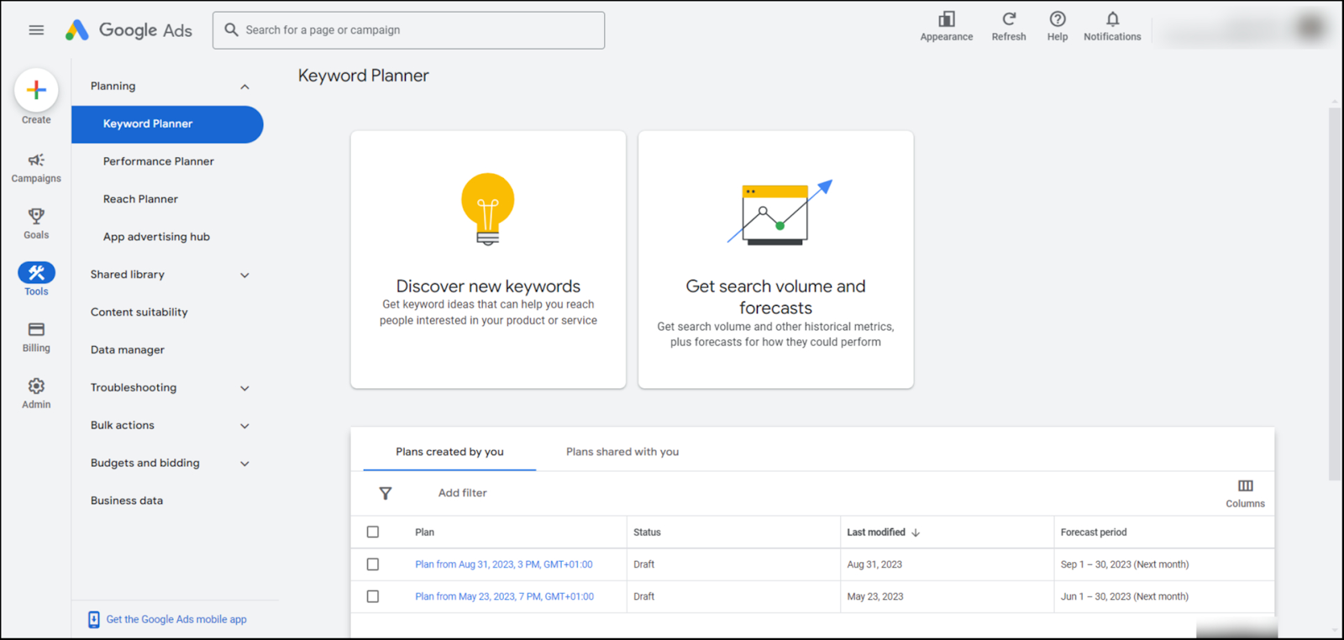The image size is (1344, 640).
Task: Open the hamburger main menu
Action: (36, 30)
